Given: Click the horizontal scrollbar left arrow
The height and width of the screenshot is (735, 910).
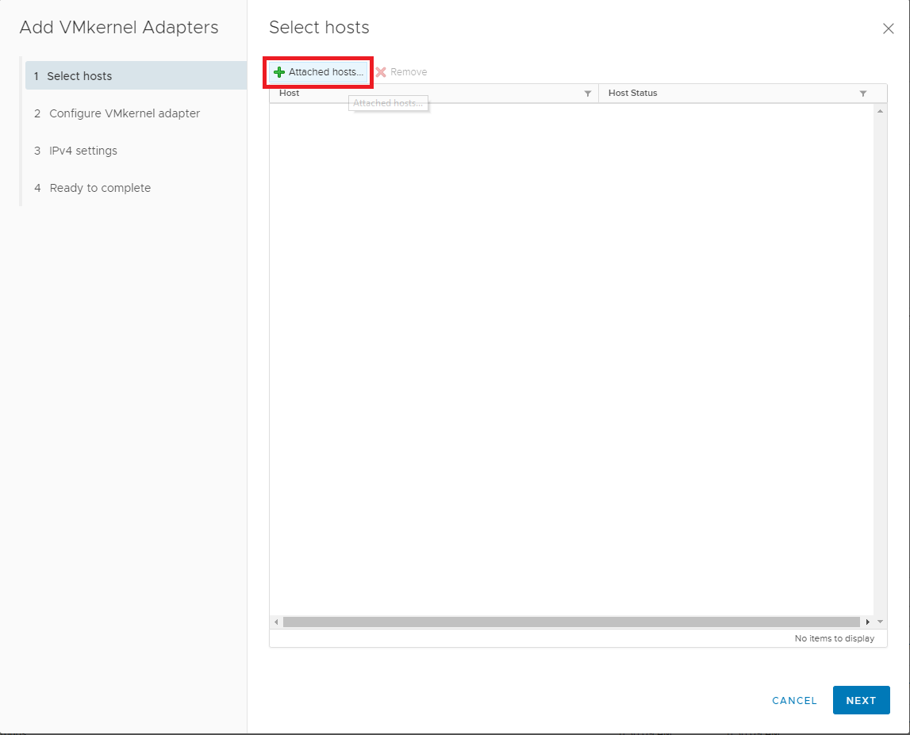Looking at the screenshot, I should [x=276, y=622].
